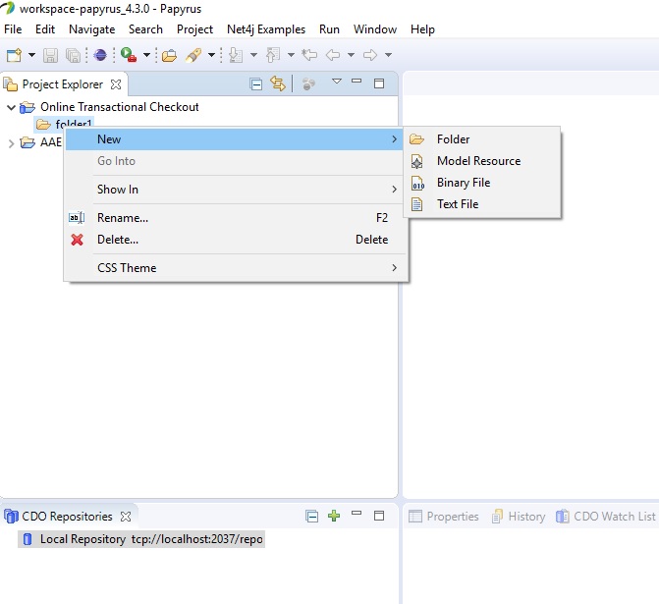Open the Next Annotation dropdown arrow
The image size is (659, 604).
(x=253, y=55)
